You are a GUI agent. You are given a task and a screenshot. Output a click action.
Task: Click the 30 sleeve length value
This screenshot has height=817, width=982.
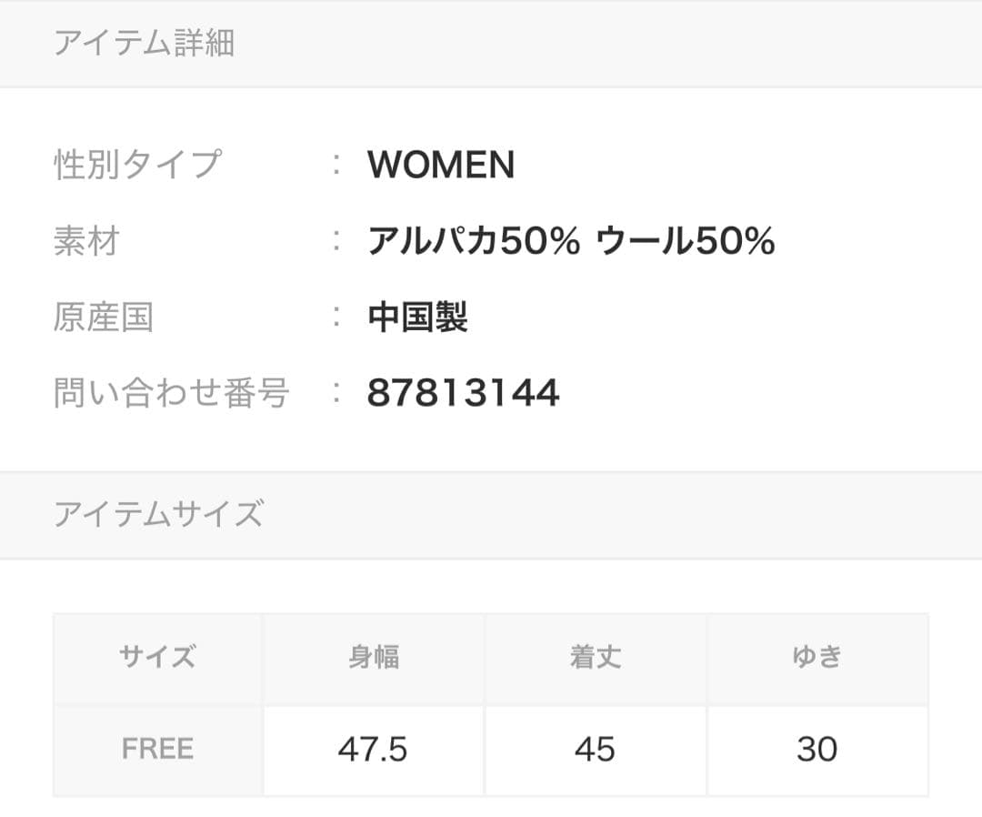coord(817,750)
